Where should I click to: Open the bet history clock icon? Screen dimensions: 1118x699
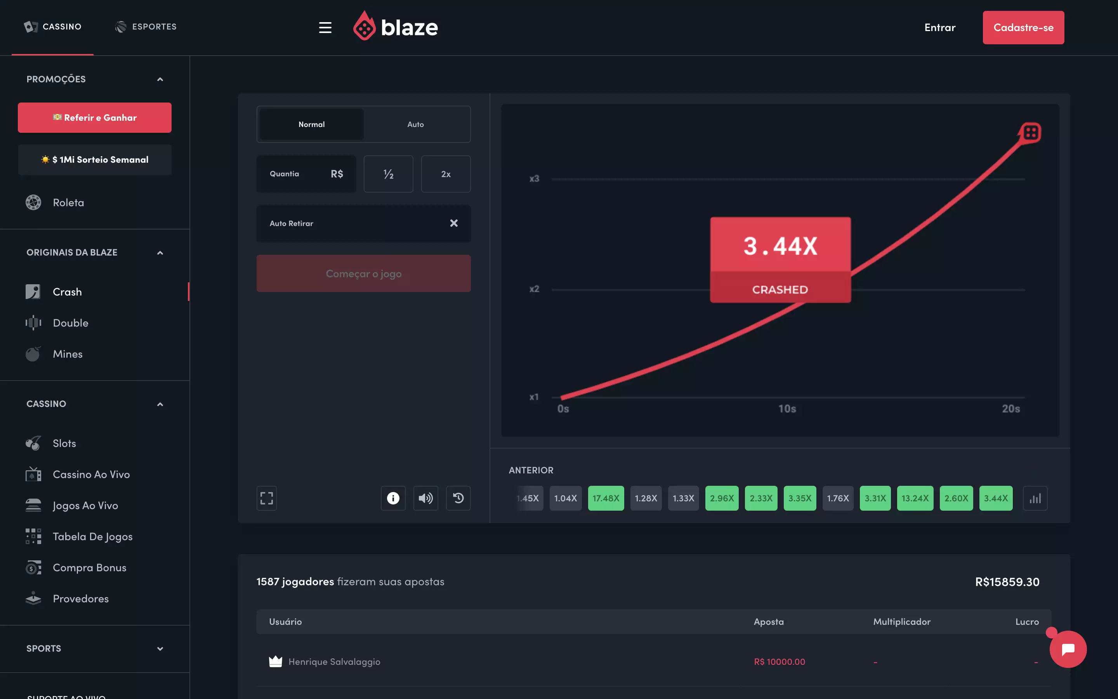tap(458, 498)
